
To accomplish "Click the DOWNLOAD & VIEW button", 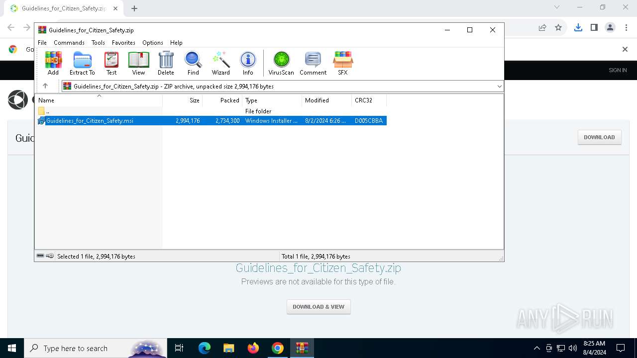I will click(318, 307).
